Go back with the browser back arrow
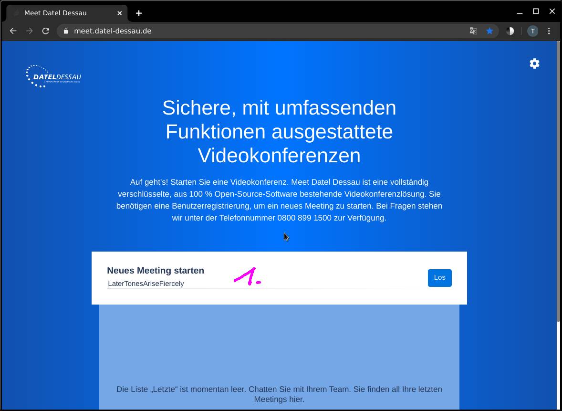This screenshot has height=411, width=562. 13,31
